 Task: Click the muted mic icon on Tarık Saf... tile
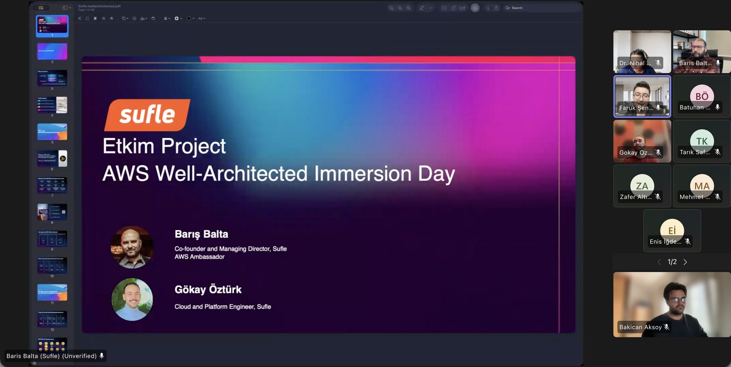(x=717, y=152)
